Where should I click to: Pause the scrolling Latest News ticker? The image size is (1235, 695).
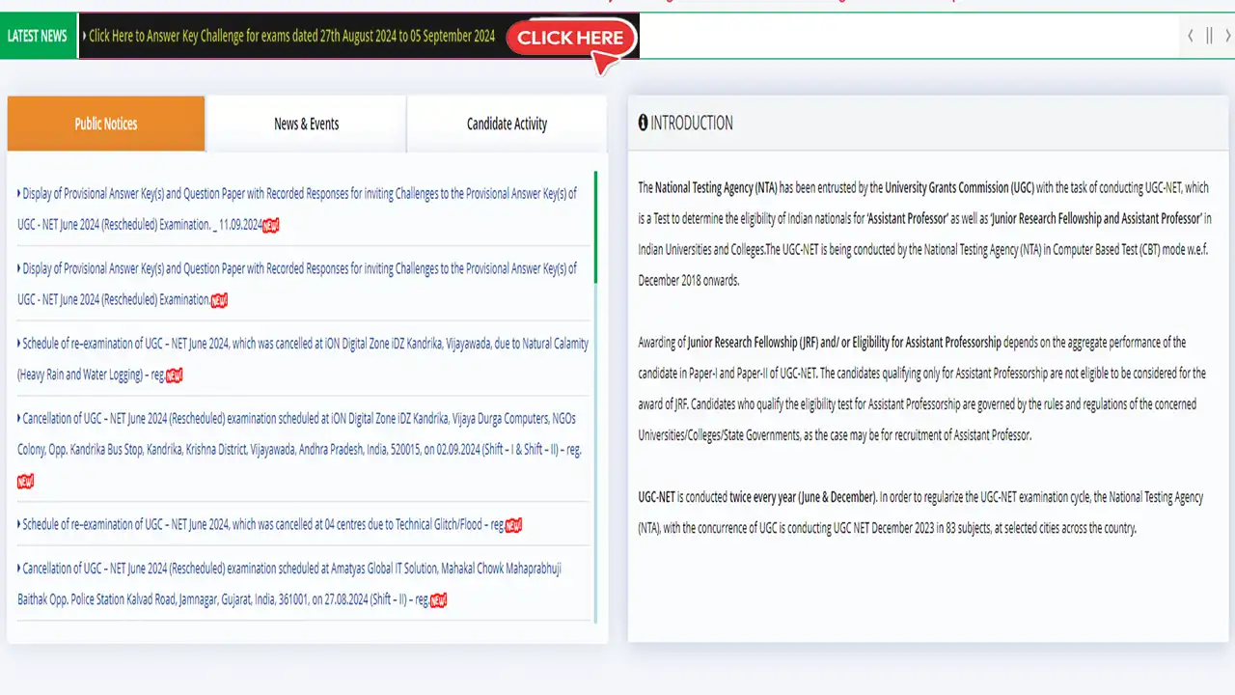point(1209,36)
